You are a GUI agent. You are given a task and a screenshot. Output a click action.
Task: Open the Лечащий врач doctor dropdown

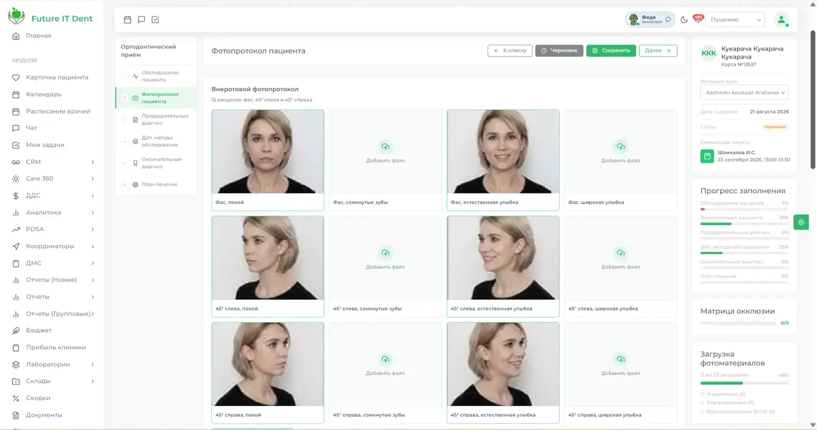tap(744, 92)
